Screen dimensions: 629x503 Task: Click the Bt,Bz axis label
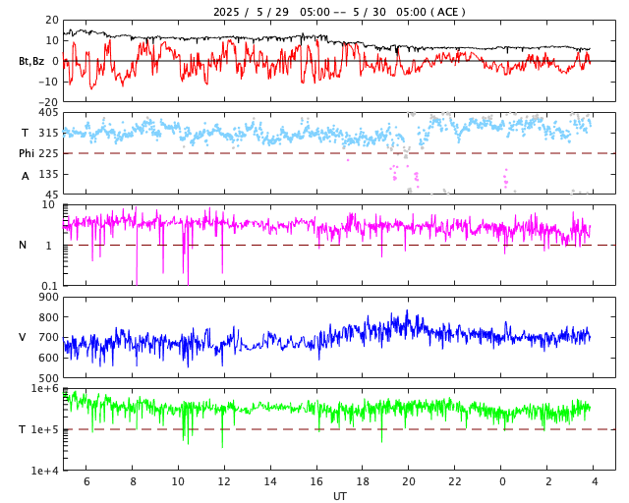(x=31, y=61)
